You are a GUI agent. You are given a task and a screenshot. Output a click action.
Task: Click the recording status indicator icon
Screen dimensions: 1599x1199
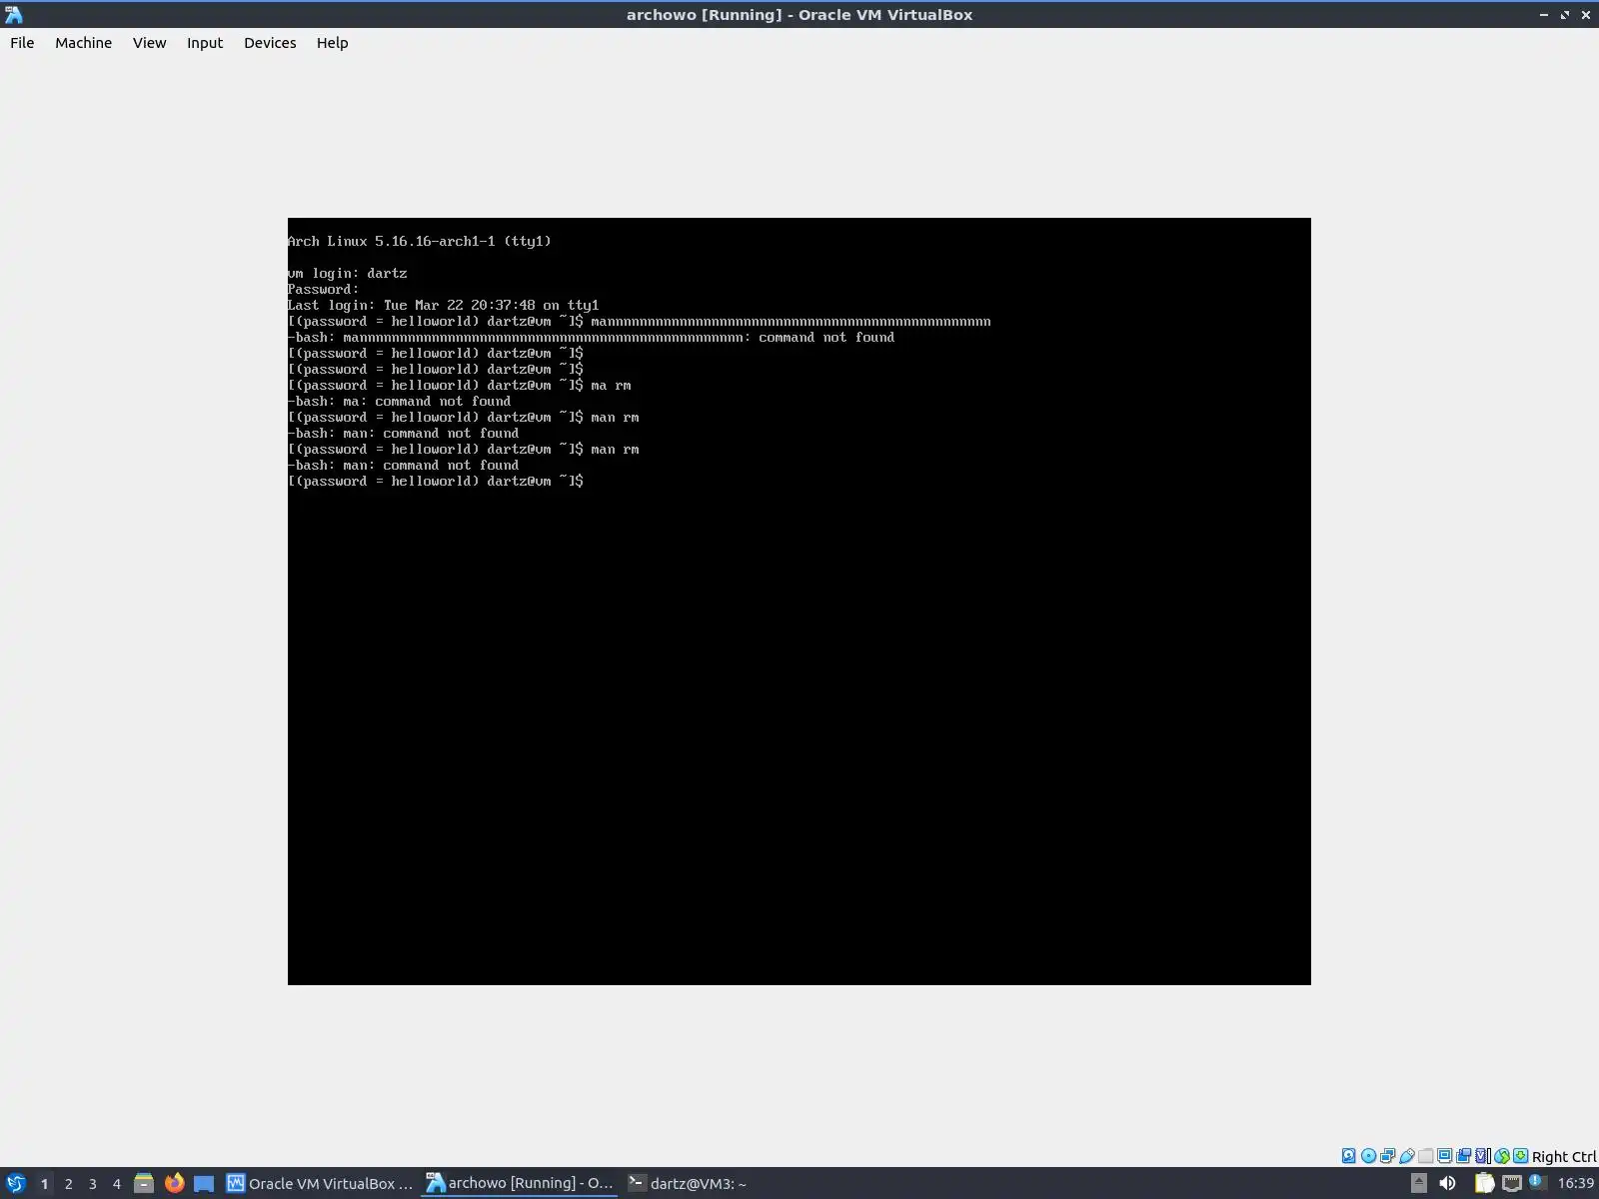[1463, 1156]
